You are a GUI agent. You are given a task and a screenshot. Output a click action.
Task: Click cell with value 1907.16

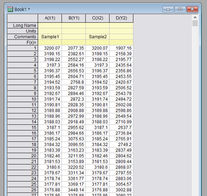click(x=121, y=48)
